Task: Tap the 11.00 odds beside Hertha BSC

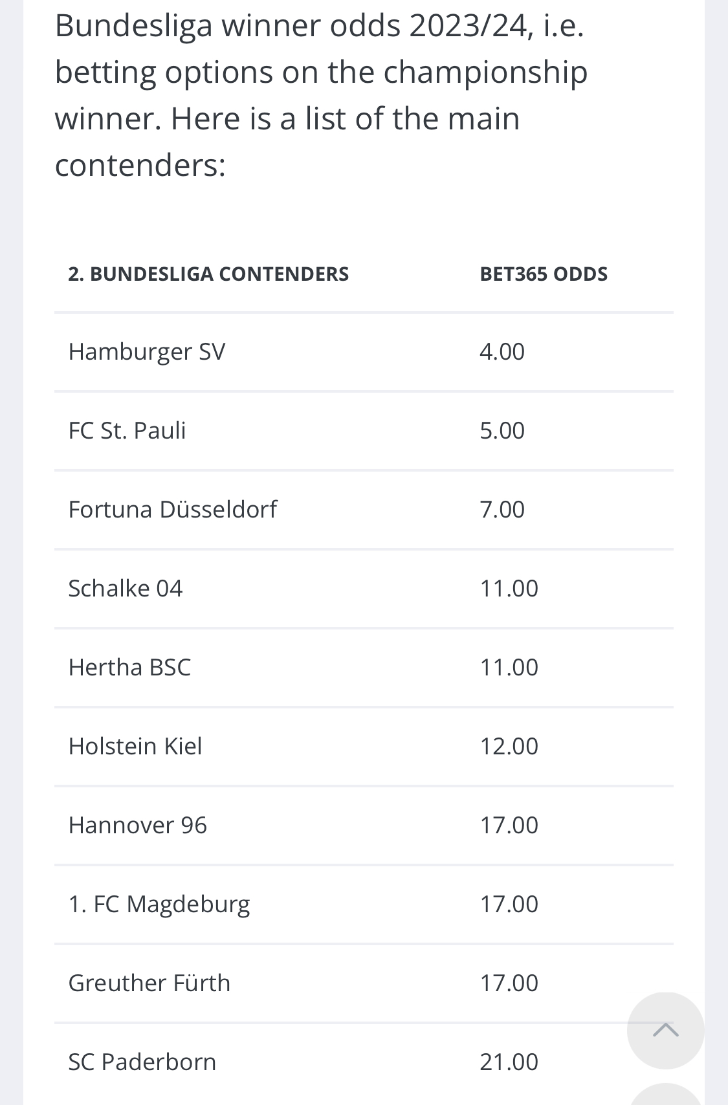Action: coord(509,668)
